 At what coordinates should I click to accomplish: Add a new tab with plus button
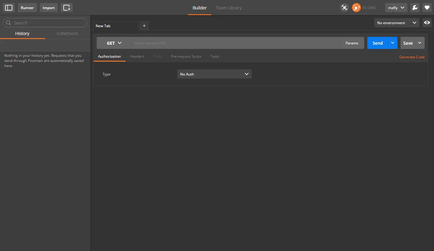[144, 26]
